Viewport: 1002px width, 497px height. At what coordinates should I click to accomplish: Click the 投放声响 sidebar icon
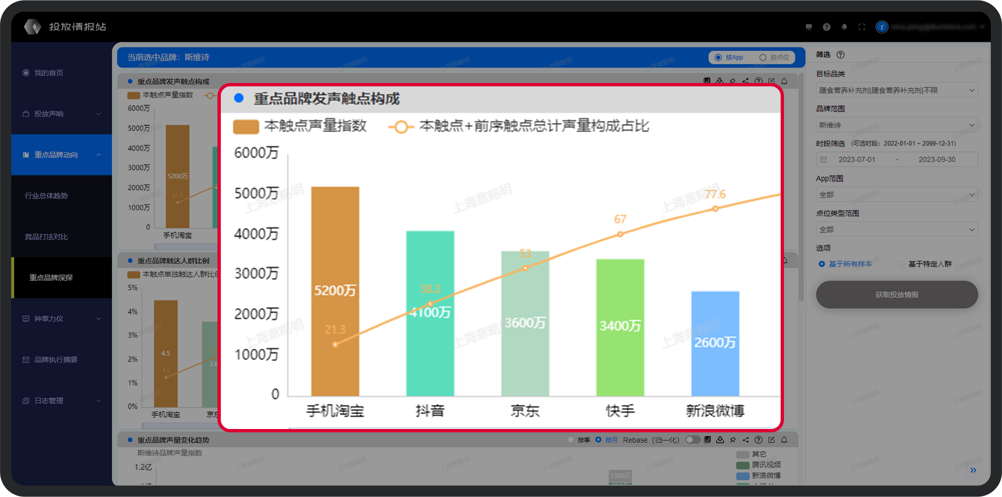(x=26, y=114)
